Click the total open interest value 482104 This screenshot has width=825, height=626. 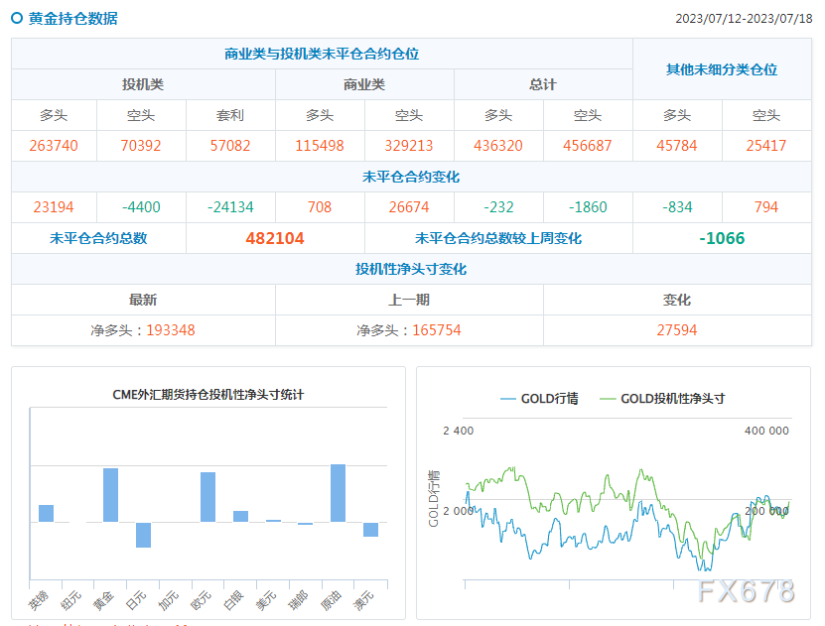pyautogui.click(x=275, y=238)
